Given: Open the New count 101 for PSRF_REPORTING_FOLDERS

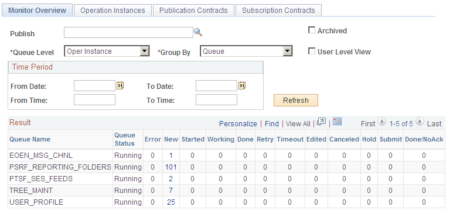Looking at the screenshot, I should click(x=171, y=167).
